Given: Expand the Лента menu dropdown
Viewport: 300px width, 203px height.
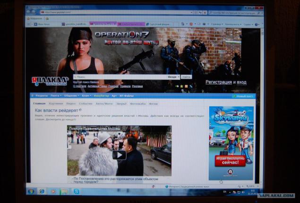Looking at the screenshot, I should 56,96.
